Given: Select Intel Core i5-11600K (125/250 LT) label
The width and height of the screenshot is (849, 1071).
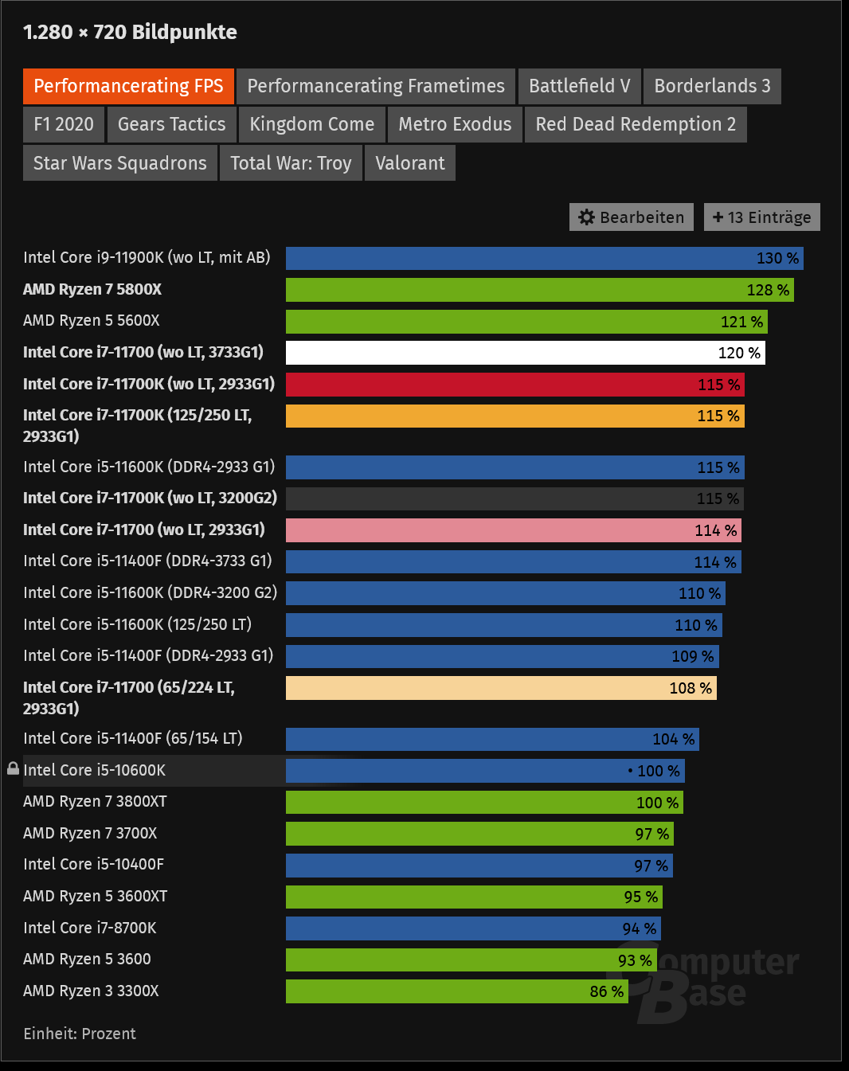Looking at the screenshot, I should [x=137, y=624].
